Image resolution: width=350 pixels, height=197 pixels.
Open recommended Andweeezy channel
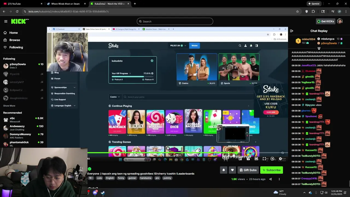23,128
